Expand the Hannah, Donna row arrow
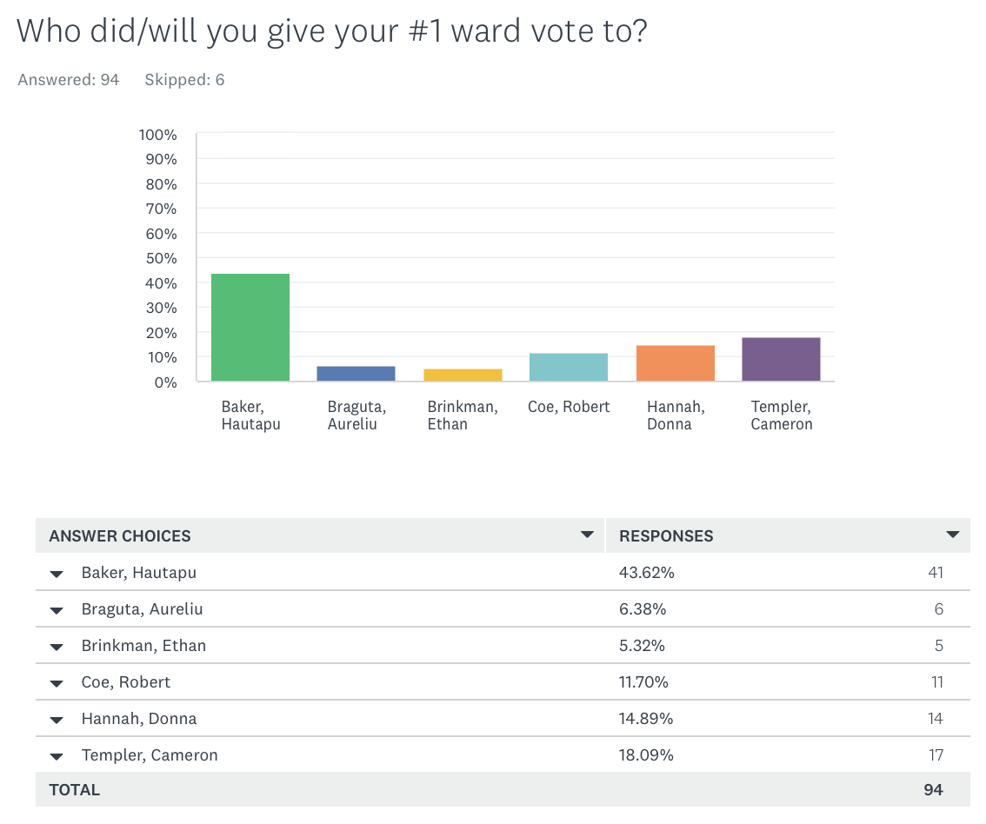This screenshot has height=824, width=986. (x=57, y=720)
